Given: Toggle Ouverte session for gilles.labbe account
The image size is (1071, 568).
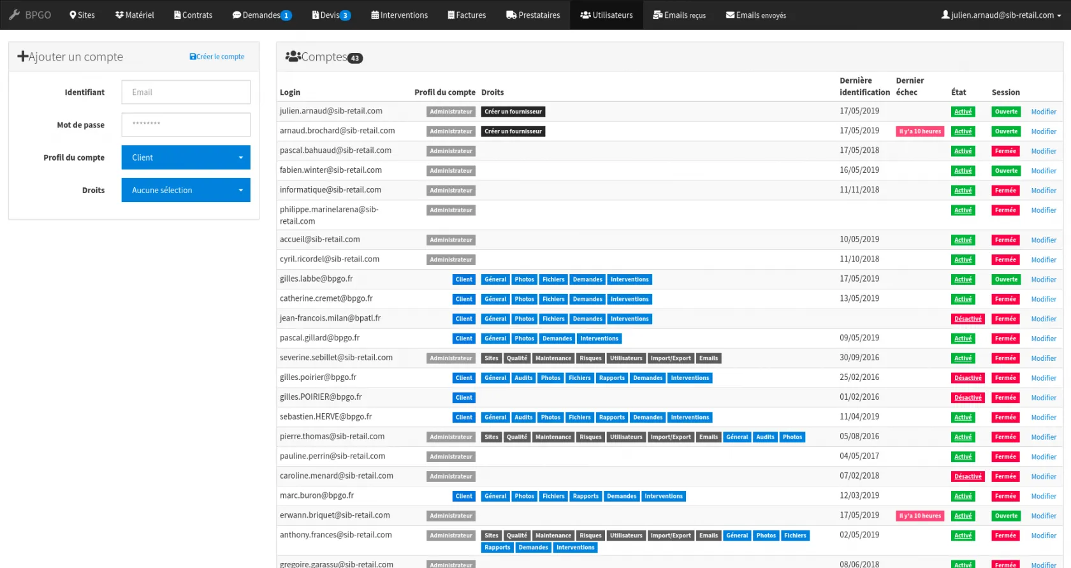Looking at the screenshot, I should 1006,279.
